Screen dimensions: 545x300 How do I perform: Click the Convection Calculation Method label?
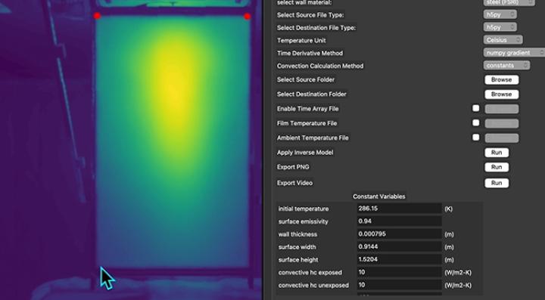[320, 66]
